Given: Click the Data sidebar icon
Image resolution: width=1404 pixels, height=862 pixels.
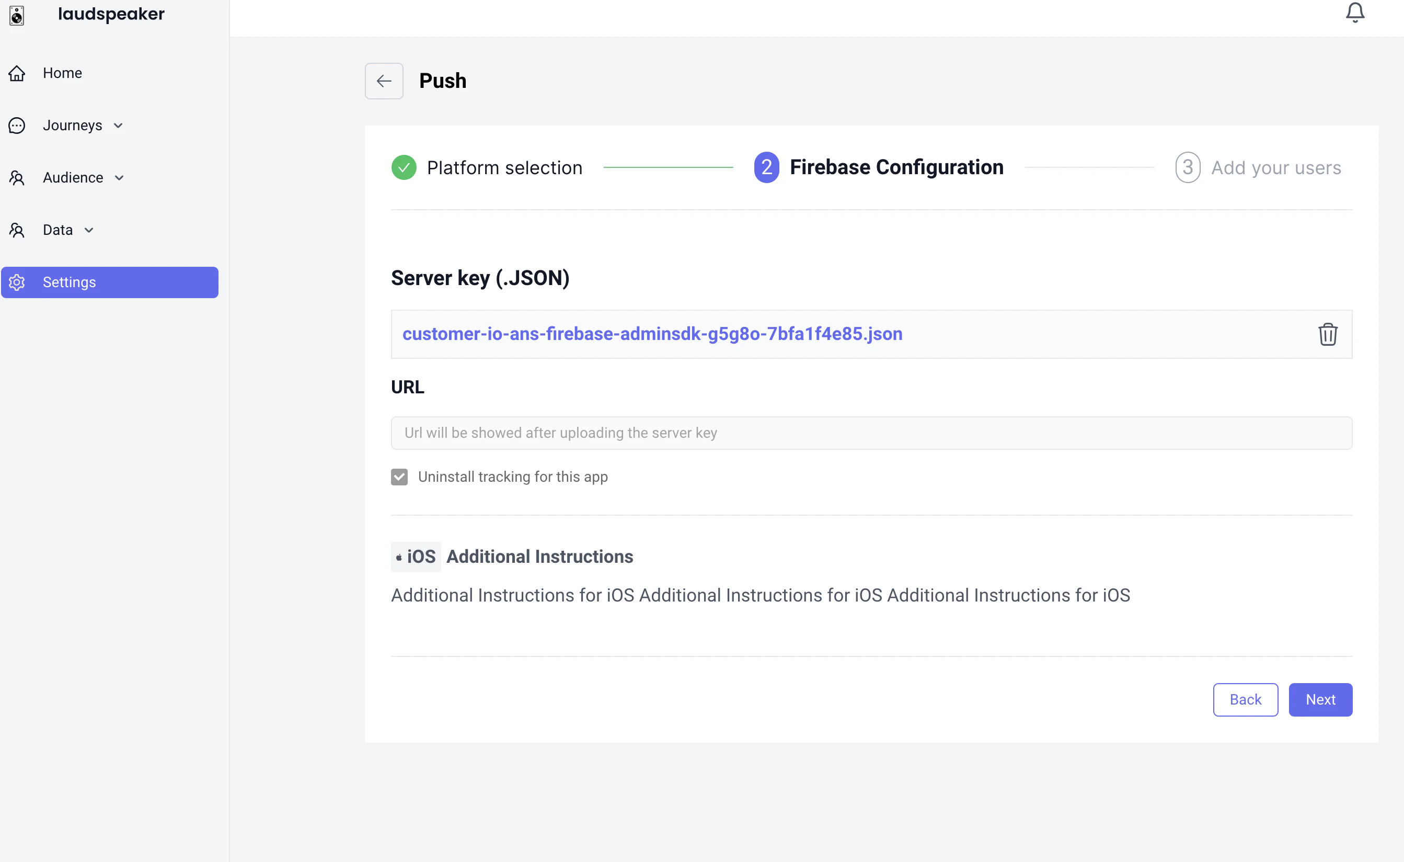Looking at the screenshot, I should (x=17, y=230).
